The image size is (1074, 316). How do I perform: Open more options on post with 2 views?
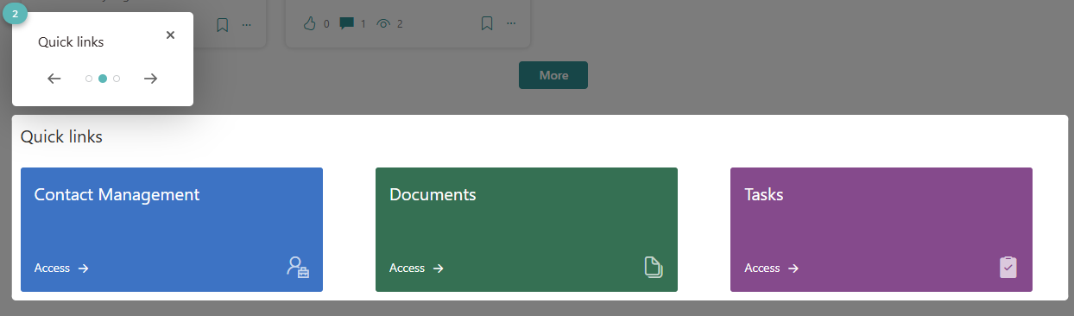coord(511,23)
